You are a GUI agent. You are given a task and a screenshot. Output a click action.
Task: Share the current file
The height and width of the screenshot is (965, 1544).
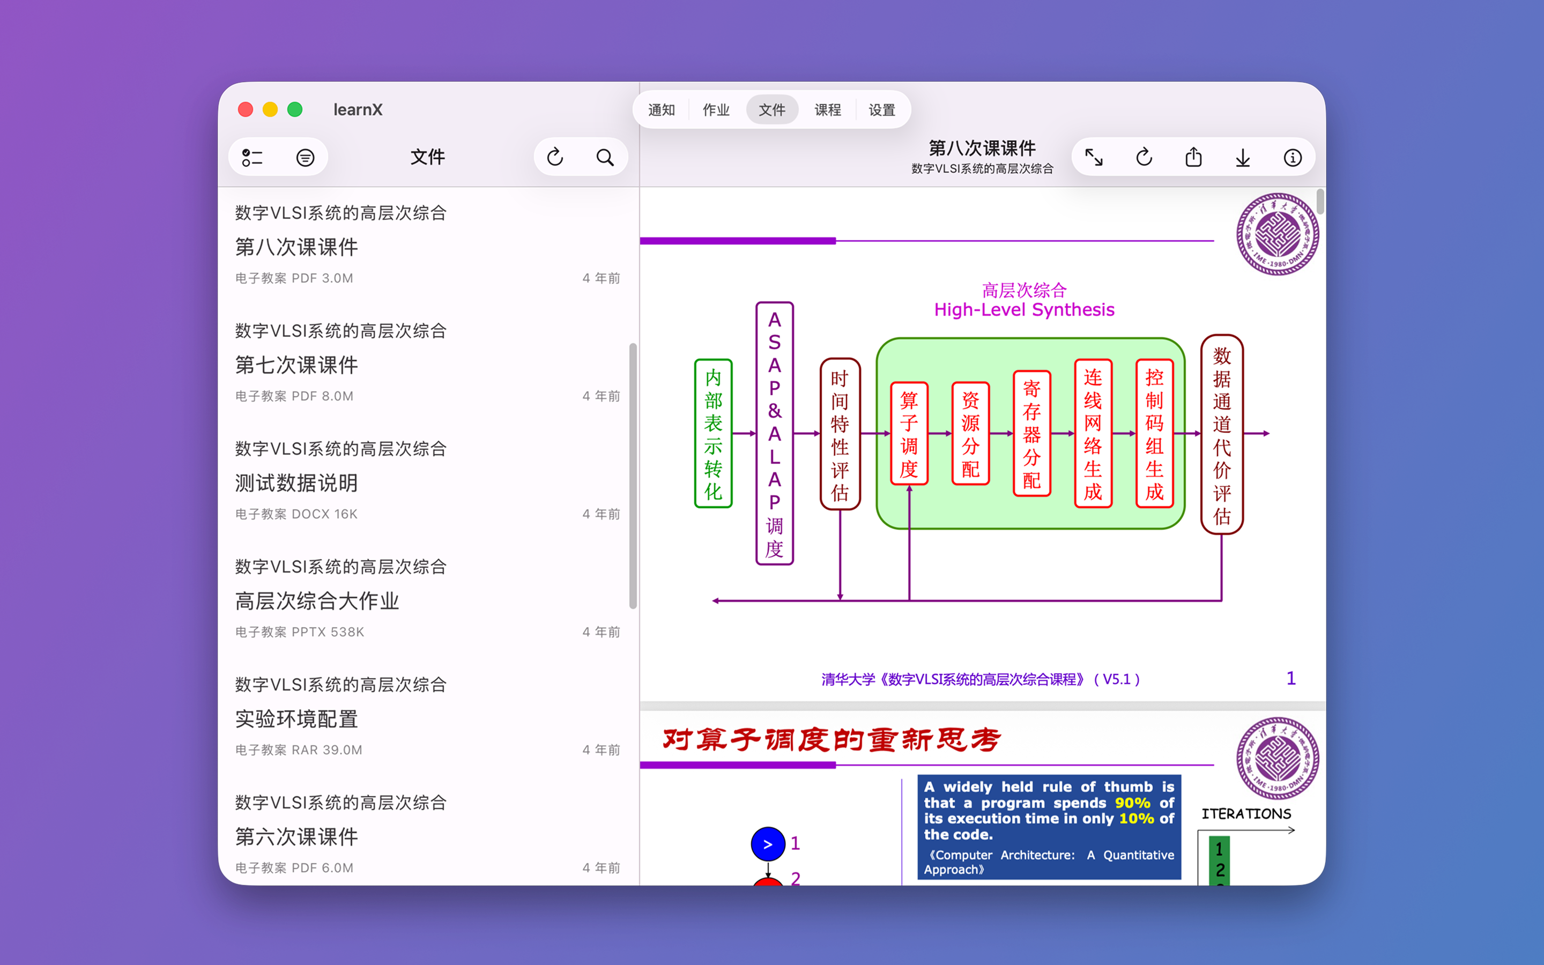(1194, 157)
